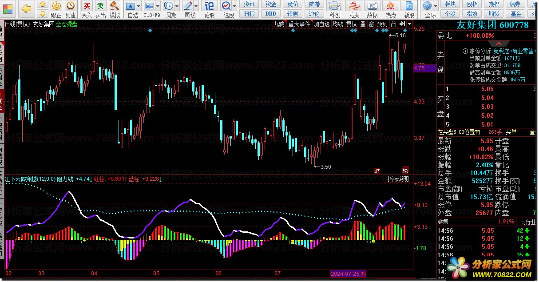Screen dimensions: 539x282
Task: Open the 科创 board icon
Action: point(335,9)
